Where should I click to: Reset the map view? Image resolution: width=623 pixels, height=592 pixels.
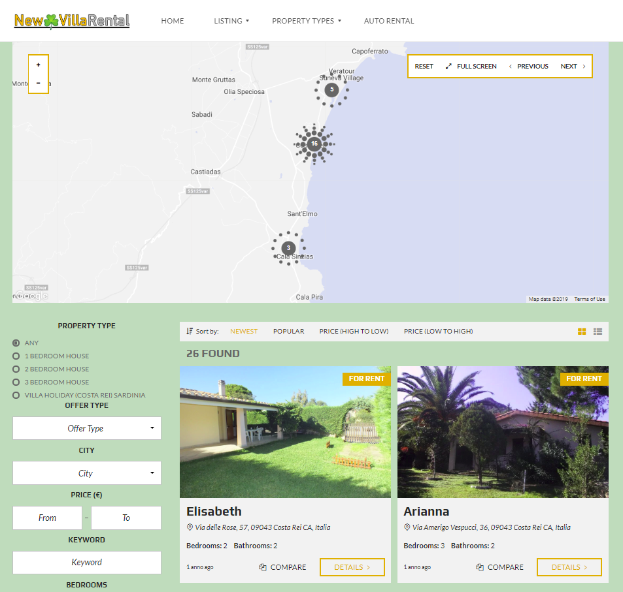424,67
